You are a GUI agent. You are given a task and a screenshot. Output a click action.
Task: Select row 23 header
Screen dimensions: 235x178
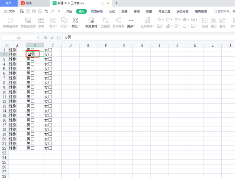[x=4, y=153]
